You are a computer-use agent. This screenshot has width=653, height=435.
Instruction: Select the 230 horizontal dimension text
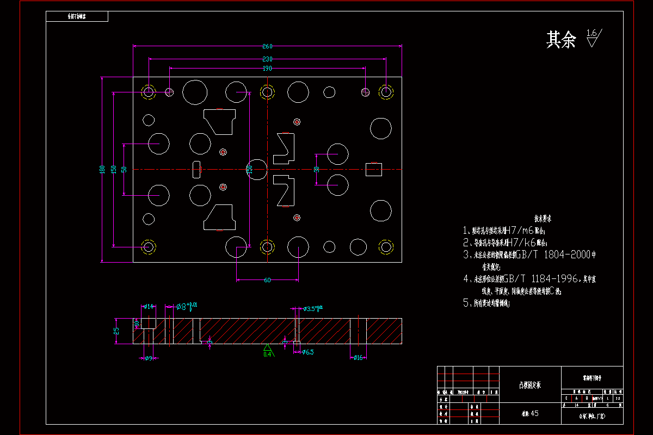[267, 59]
